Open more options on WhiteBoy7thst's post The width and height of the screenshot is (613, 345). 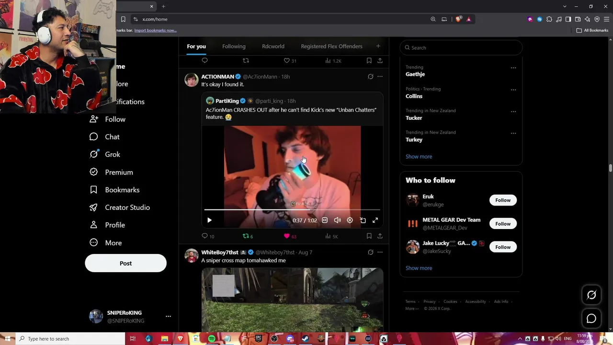tap(380, 252)
